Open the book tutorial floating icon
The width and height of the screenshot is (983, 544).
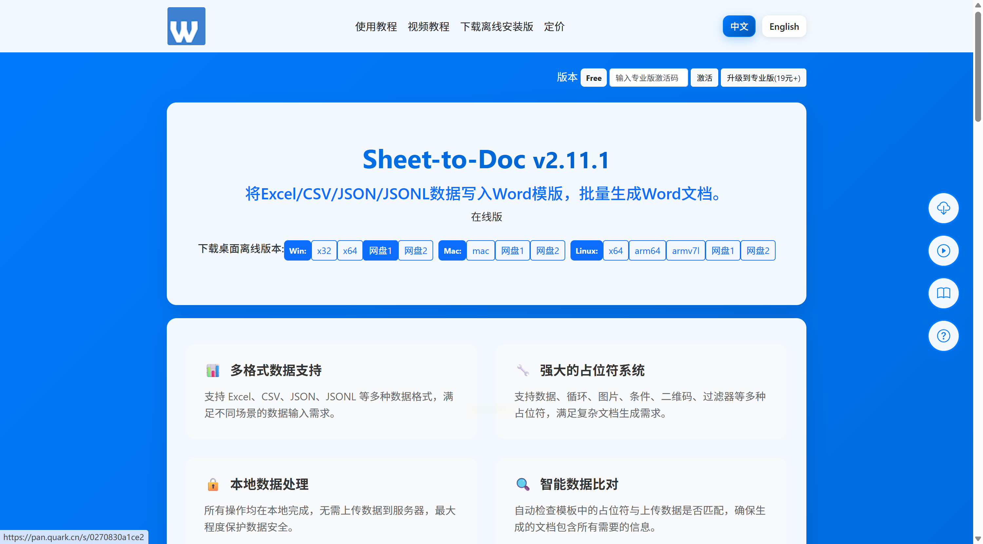[x=943, y=293]
